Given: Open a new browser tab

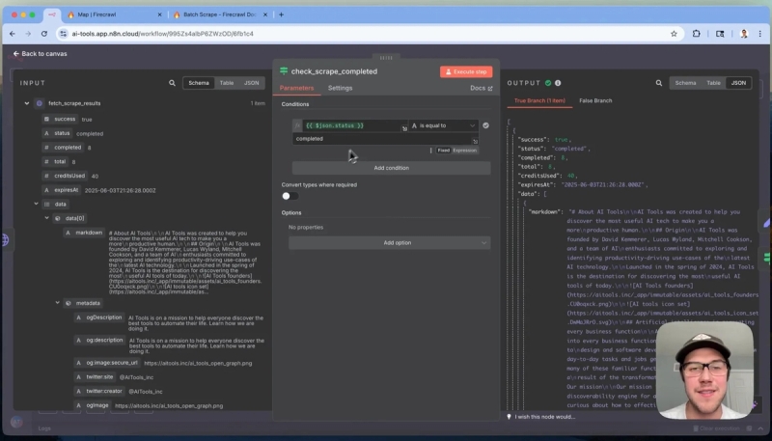Looking at the screenshot, I should click(x=281, y=14).
